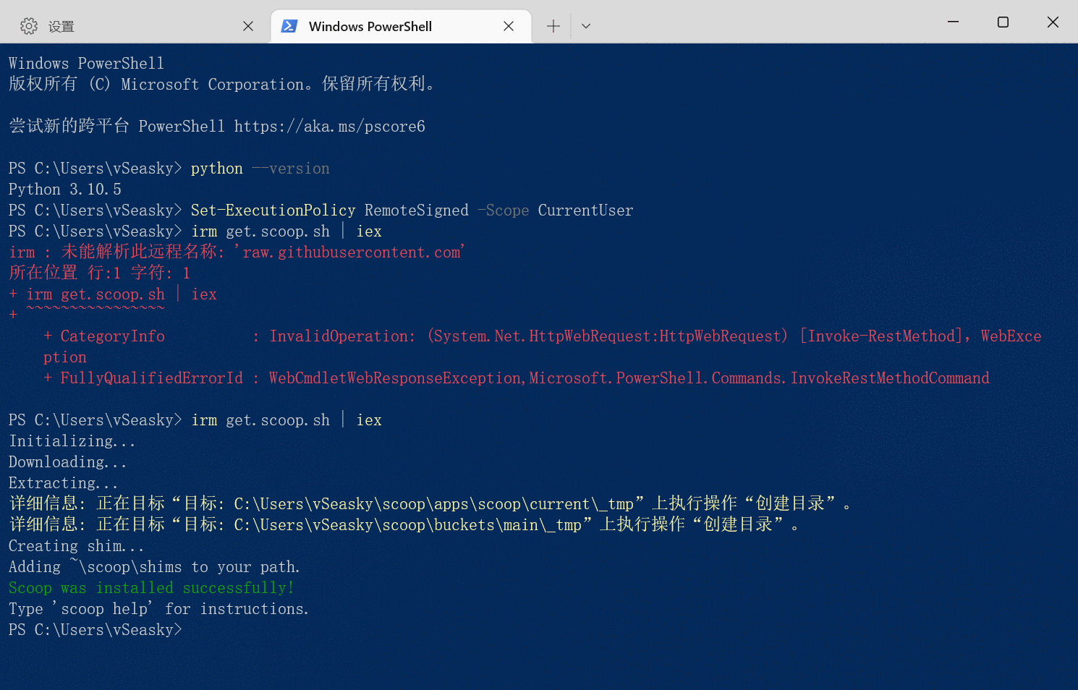Click the yellow scoop\apps\scoop\current\_tmp line
The height and width of the screenshot is (690, 1078).
(430, 504)
